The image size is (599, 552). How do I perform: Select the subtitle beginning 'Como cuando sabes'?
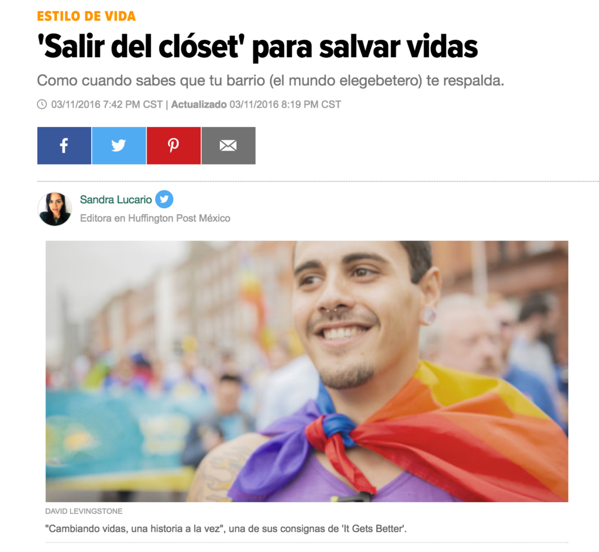click(270, 81)
